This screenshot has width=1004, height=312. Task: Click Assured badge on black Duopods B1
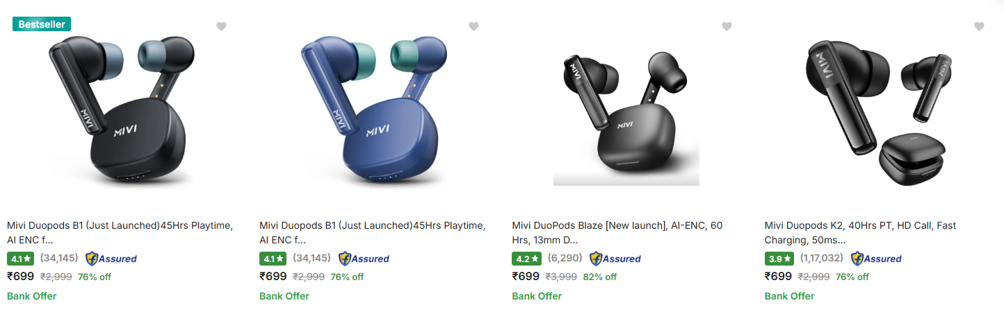pos(111,259)
